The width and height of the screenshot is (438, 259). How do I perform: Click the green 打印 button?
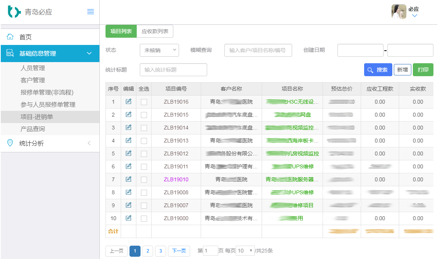423,70
